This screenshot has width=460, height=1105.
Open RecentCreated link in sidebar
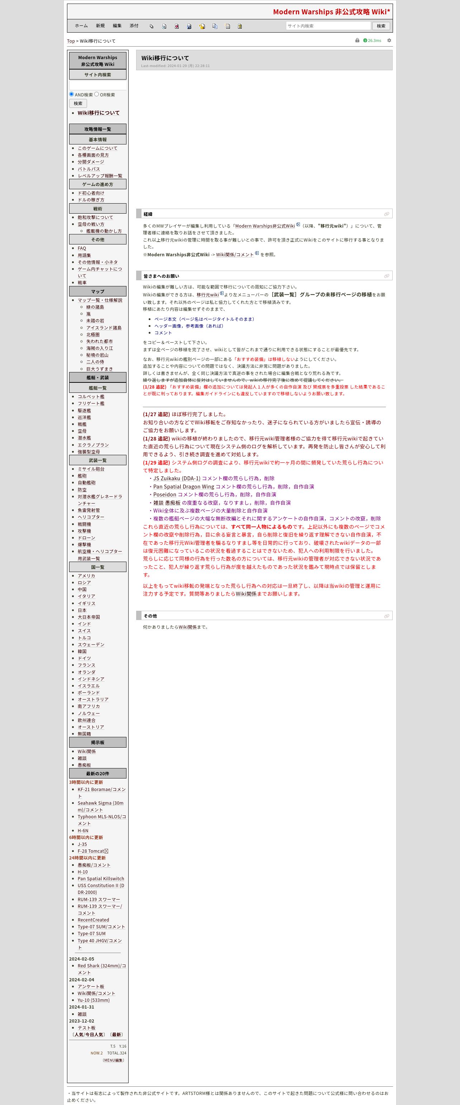tap(93, 920)
